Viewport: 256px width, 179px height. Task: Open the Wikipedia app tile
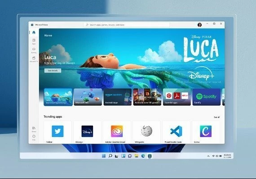click(x=146, y=132)
